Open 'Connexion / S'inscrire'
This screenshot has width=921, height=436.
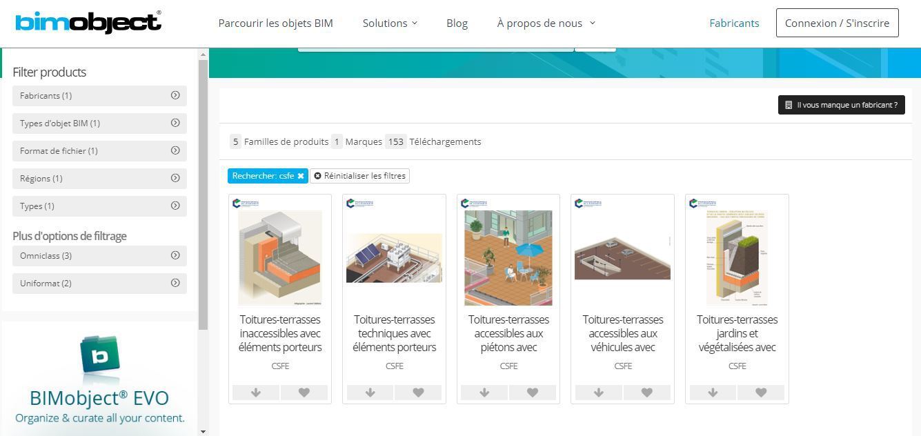point(837,23)
